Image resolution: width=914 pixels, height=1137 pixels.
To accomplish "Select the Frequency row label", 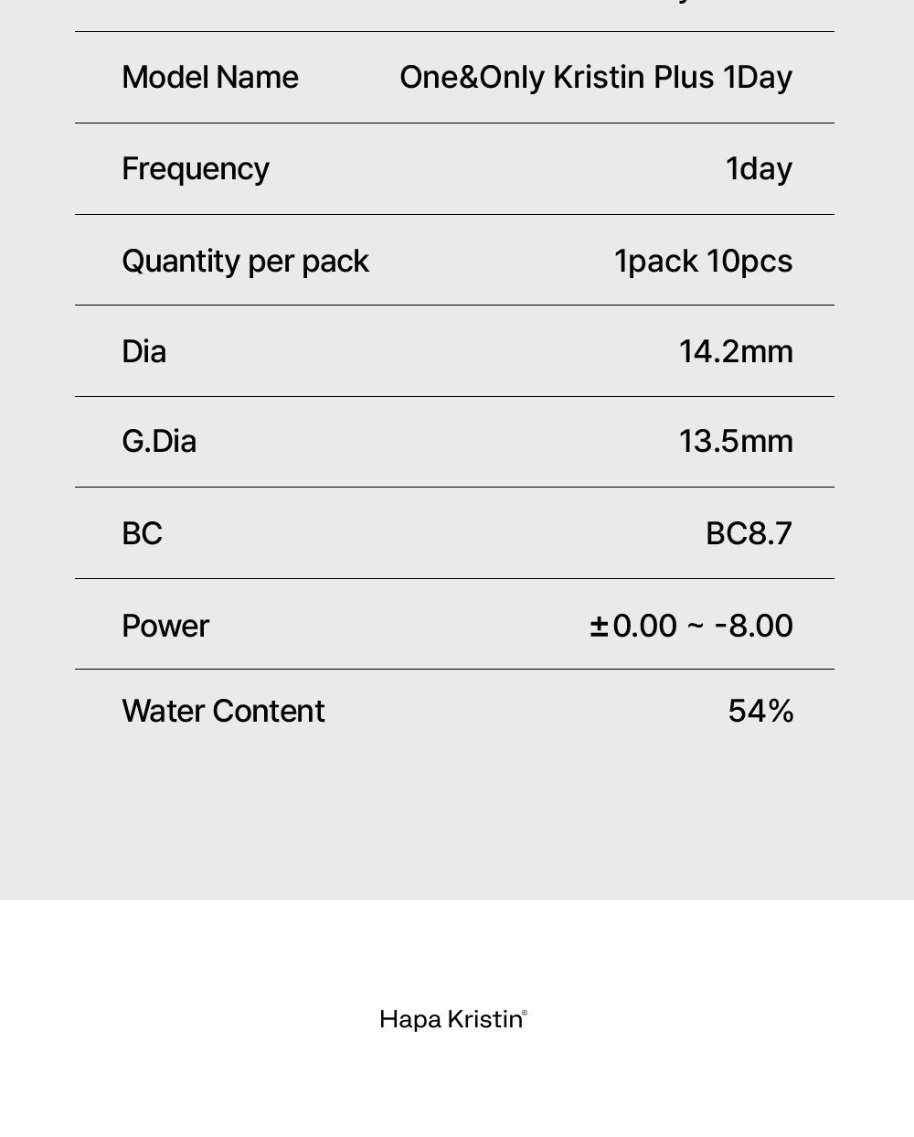I will (196, 168).
